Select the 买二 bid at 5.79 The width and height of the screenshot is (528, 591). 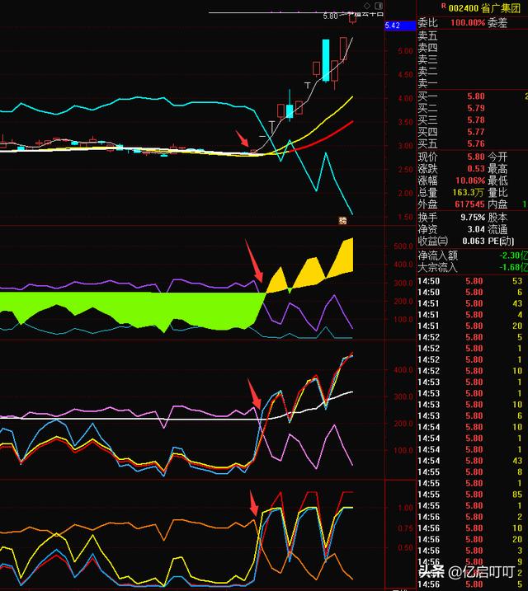[x=472, y=108]
